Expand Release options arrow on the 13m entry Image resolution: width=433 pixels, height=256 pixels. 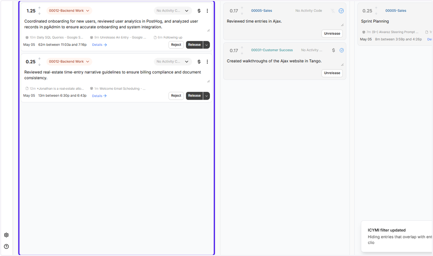[206, 96]
